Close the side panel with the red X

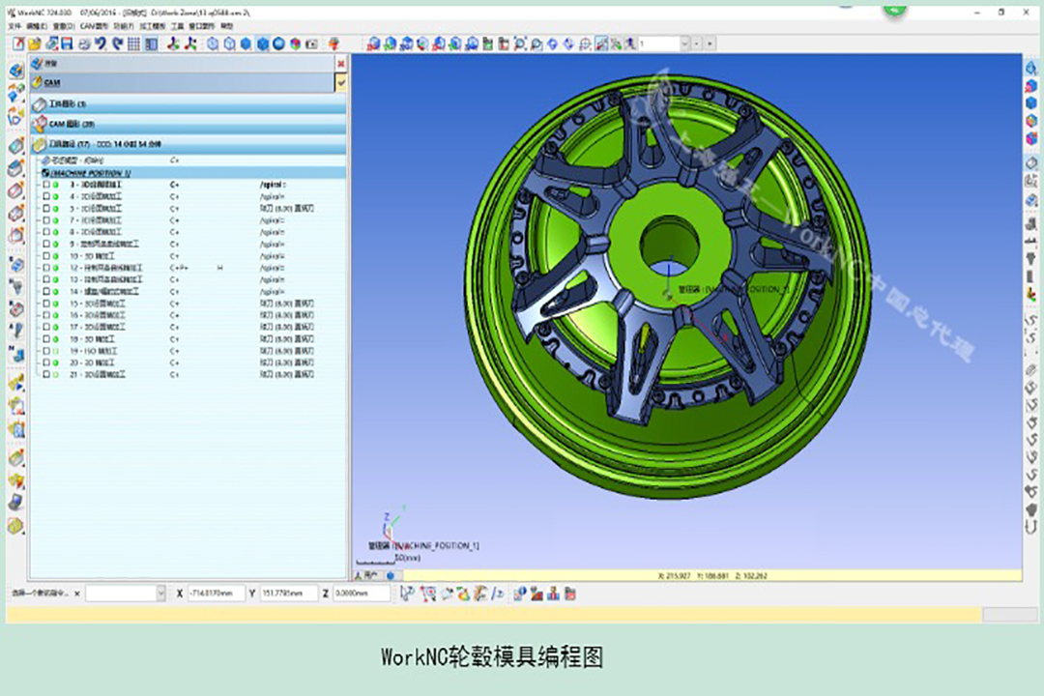click(x=341, y=63)
